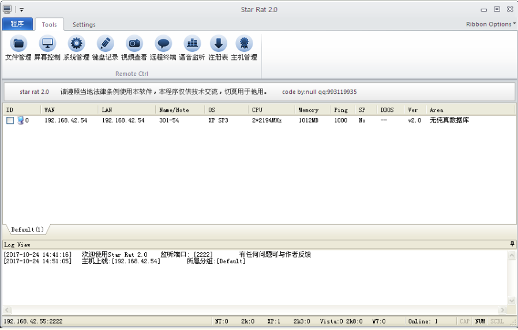The image size is (518, 330).
Task: Click the XP:1 status bar counter
Action: 273,321
